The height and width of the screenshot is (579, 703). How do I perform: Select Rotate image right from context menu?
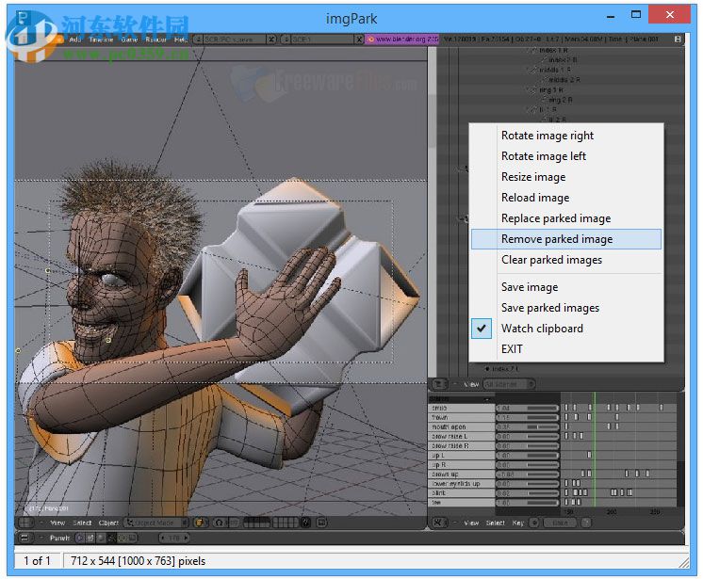tap(547, 136)
